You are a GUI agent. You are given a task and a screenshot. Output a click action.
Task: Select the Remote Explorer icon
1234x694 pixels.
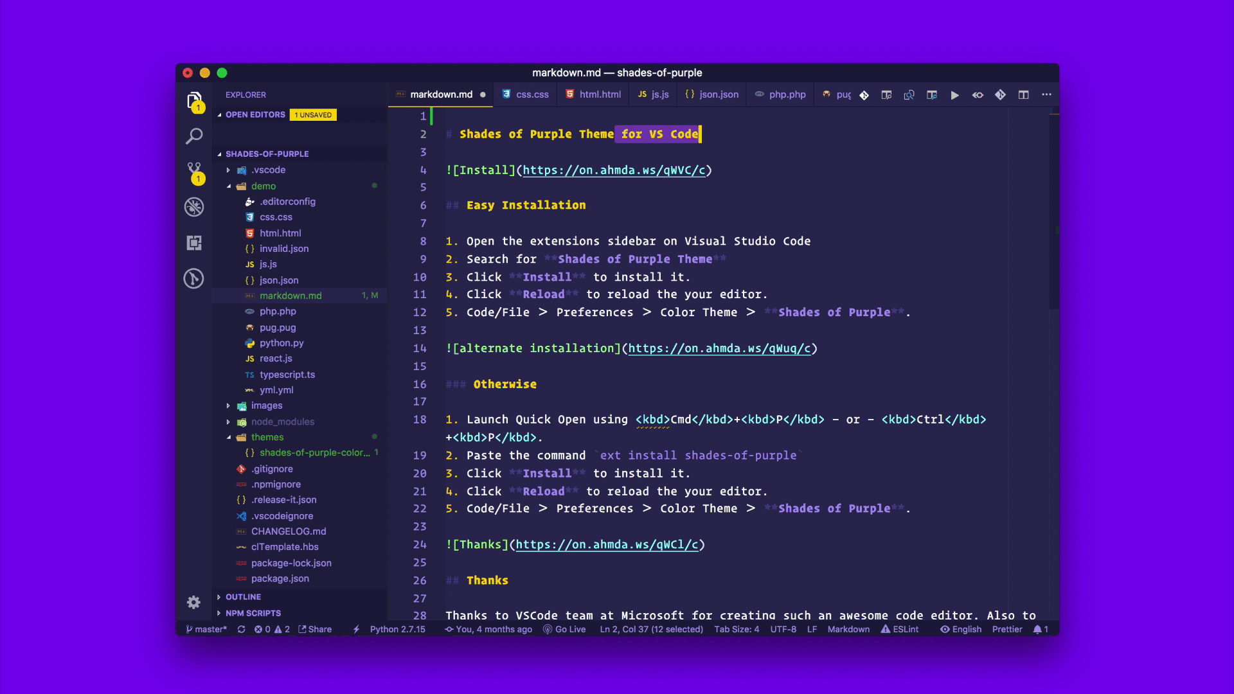coord(194,243)
